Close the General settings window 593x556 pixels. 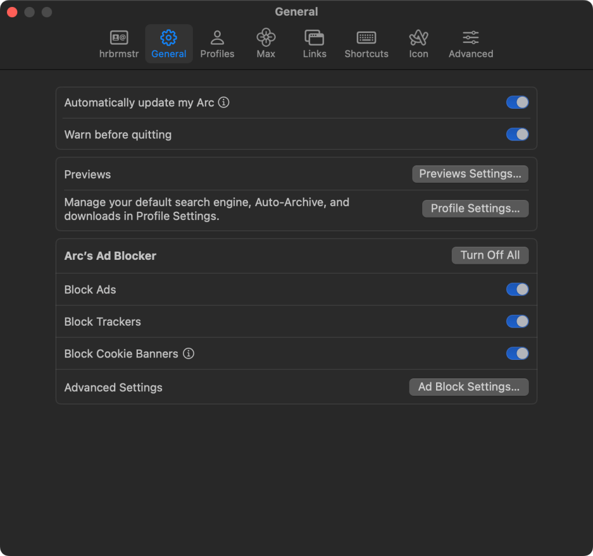12,12
